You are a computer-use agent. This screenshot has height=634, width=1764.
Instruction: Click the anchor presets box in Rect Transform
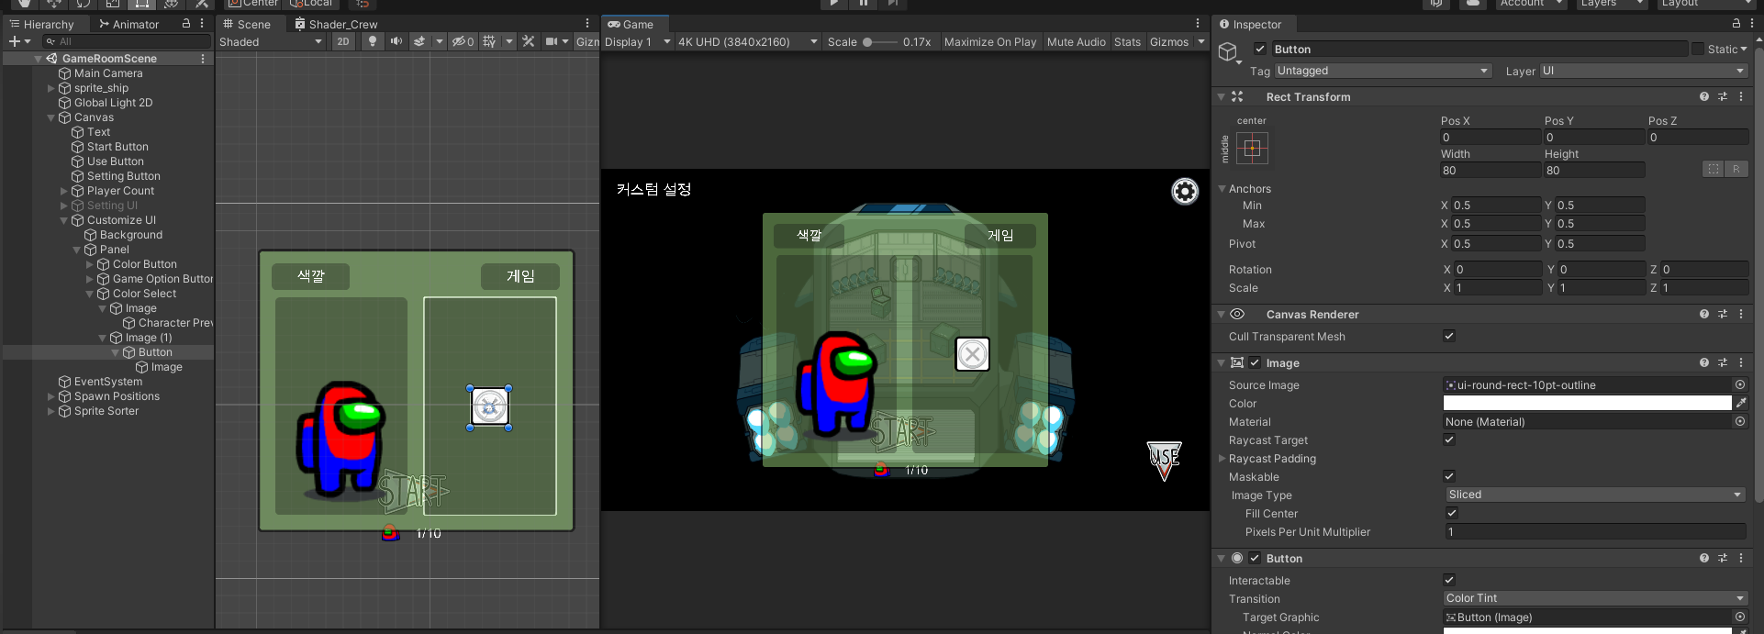tap(1252, 148)
